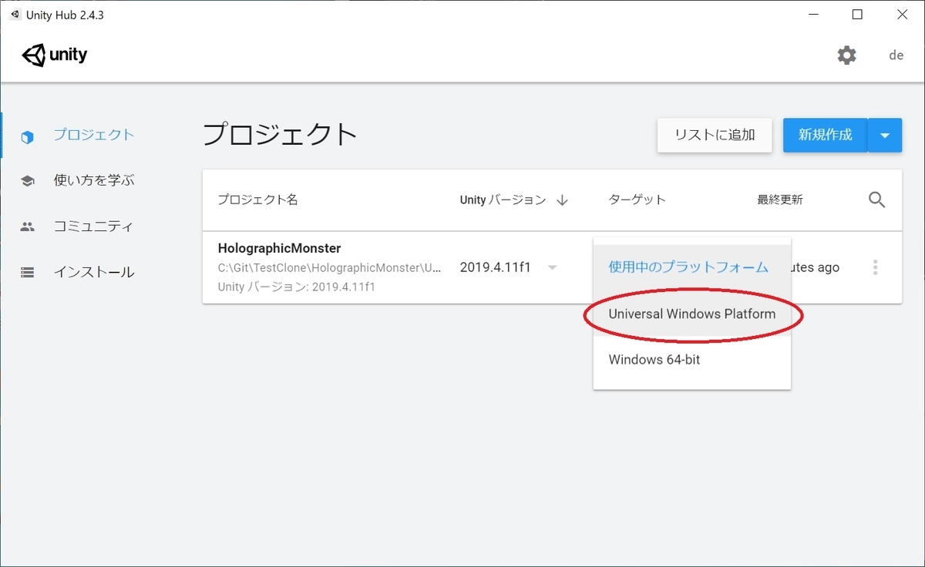Image resolution: width=925 pixels, height=567 pixels.
Task: Click the project search magnifier icon
Action: 876,200
